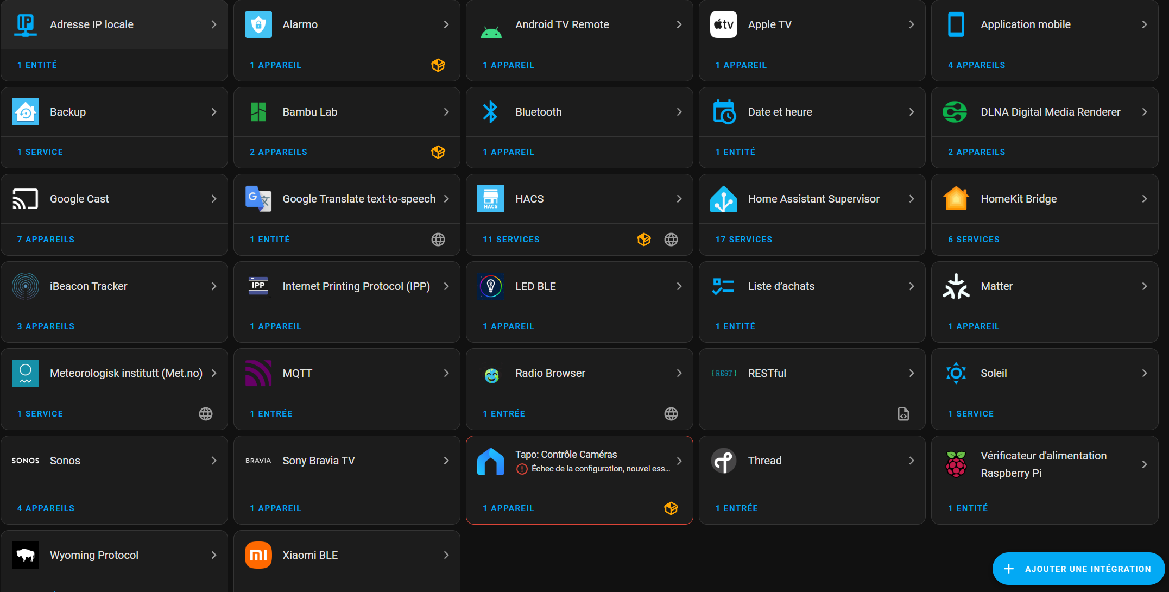Click the Home Assistant Supervisor icon
The image size is (1169, 592).
click(724, 199)
